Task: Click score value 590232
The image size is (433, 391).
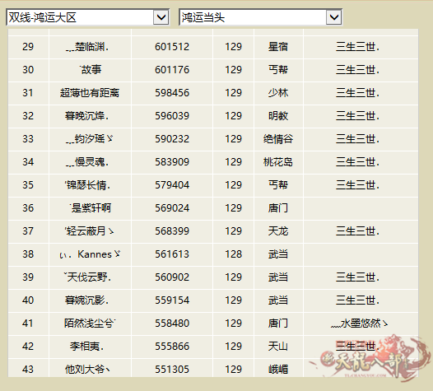Action: (x=172, y=139)
